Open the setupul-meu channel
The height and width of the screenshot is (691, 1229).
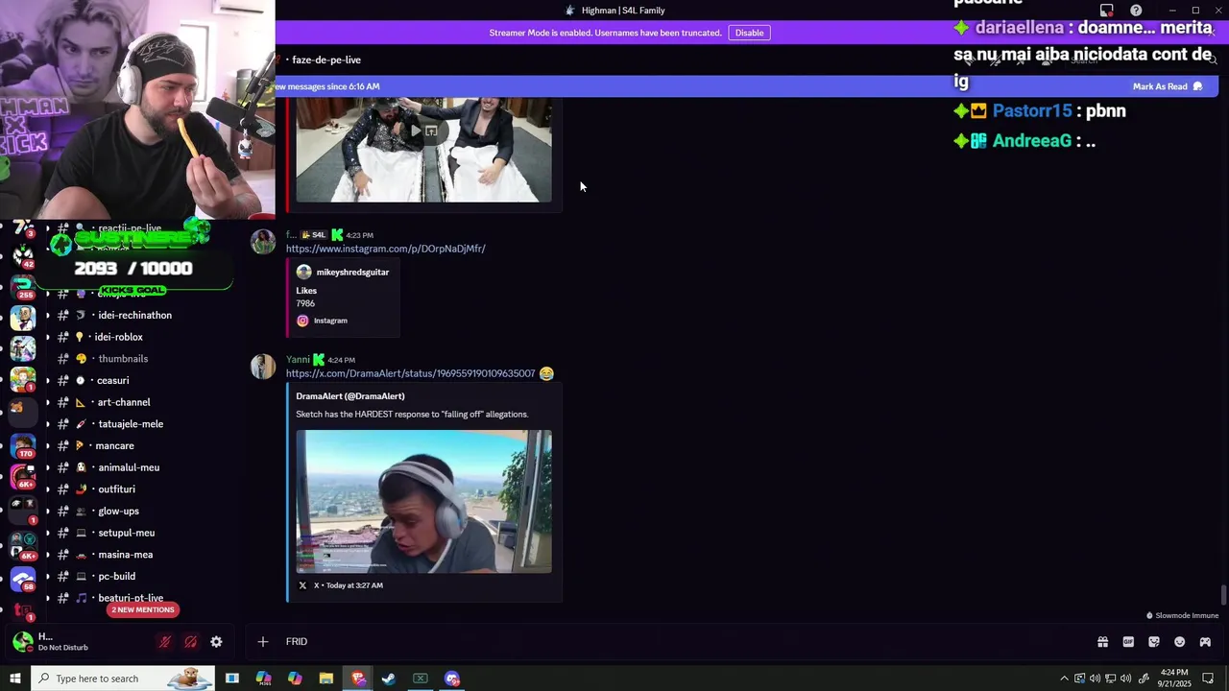(x=126, y=533)
